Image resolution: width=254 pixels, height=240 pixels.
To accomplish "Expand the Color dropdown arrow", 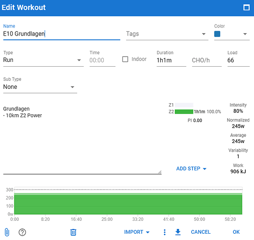I will click(245, 34).
